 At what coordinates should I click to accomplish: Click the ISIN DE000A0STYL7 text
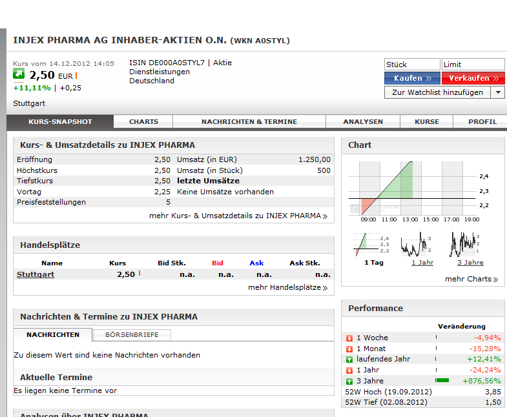tap(167, 63)
